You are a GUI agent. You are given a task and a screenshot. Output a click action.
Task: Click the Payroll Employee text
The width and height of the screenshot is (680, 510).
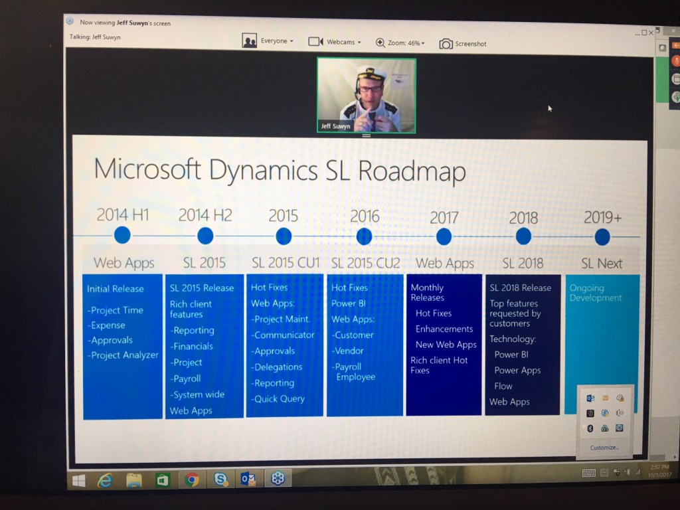click(353, 372)
